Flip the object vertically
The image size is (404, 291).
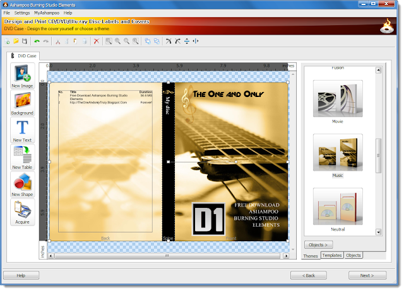tap(187, 41)
